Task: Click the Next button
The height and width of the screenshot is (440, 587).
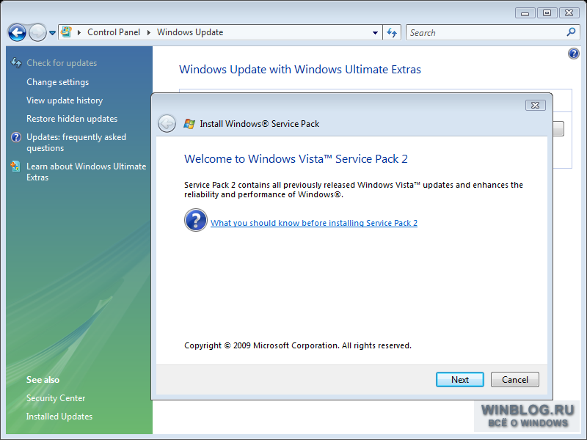Action: coord(460,379)
